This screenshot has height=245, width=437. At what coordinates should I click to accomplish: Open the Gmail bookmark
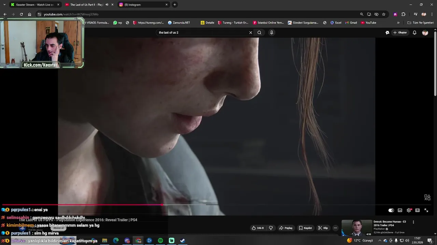click(351, 23)
